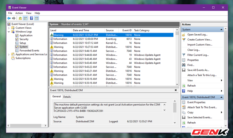The width and height of the screenshot is (233, 138).
Task: Click Open Saved Log action
Action: coord(197,35)
